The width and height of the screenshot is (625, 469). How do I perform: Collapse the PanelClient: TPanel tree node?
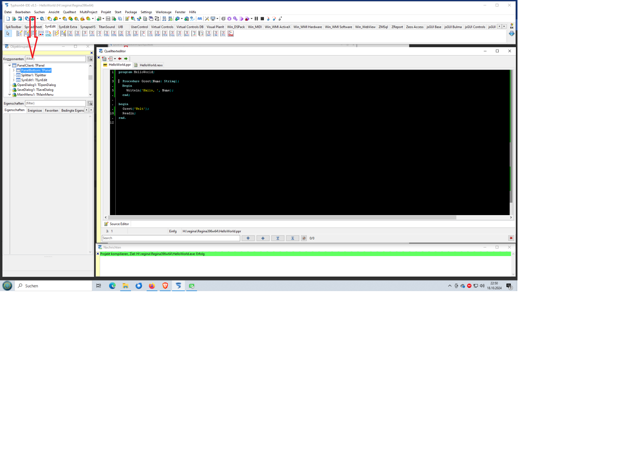(10, 65)
